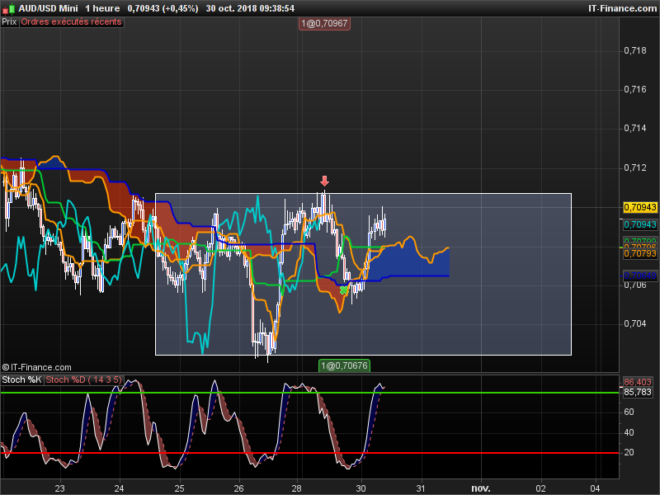Click the cyan 0,70943 price tag
Viewport: 660px width, 495px height.
click(640, 224)
